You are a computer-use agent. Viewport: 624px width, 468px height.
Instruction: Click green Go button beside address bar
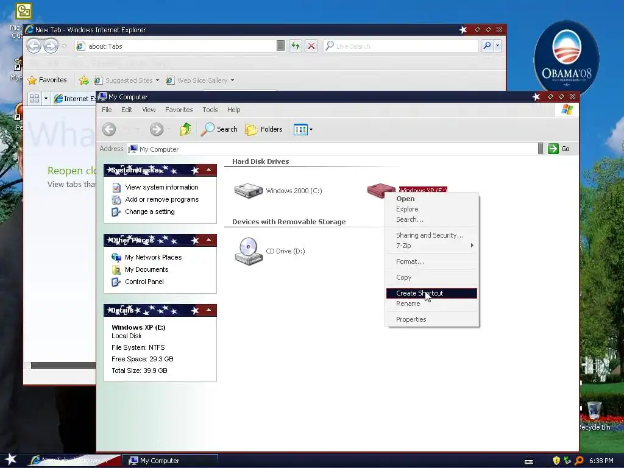coord(559,149)
